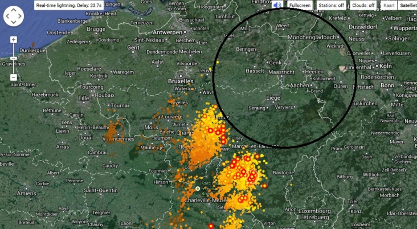Pan map down with the navigation arrow
Screen dimensions: 417x229
pos(14,22)
